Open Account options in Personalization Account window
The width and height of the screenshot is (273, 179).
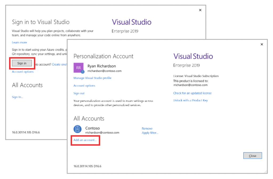pos(84,86)
